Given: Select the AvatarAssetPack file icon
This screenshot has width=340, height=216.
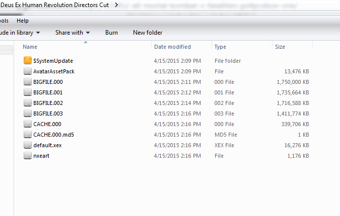Looking at the screenshot, I should point(27,71).
